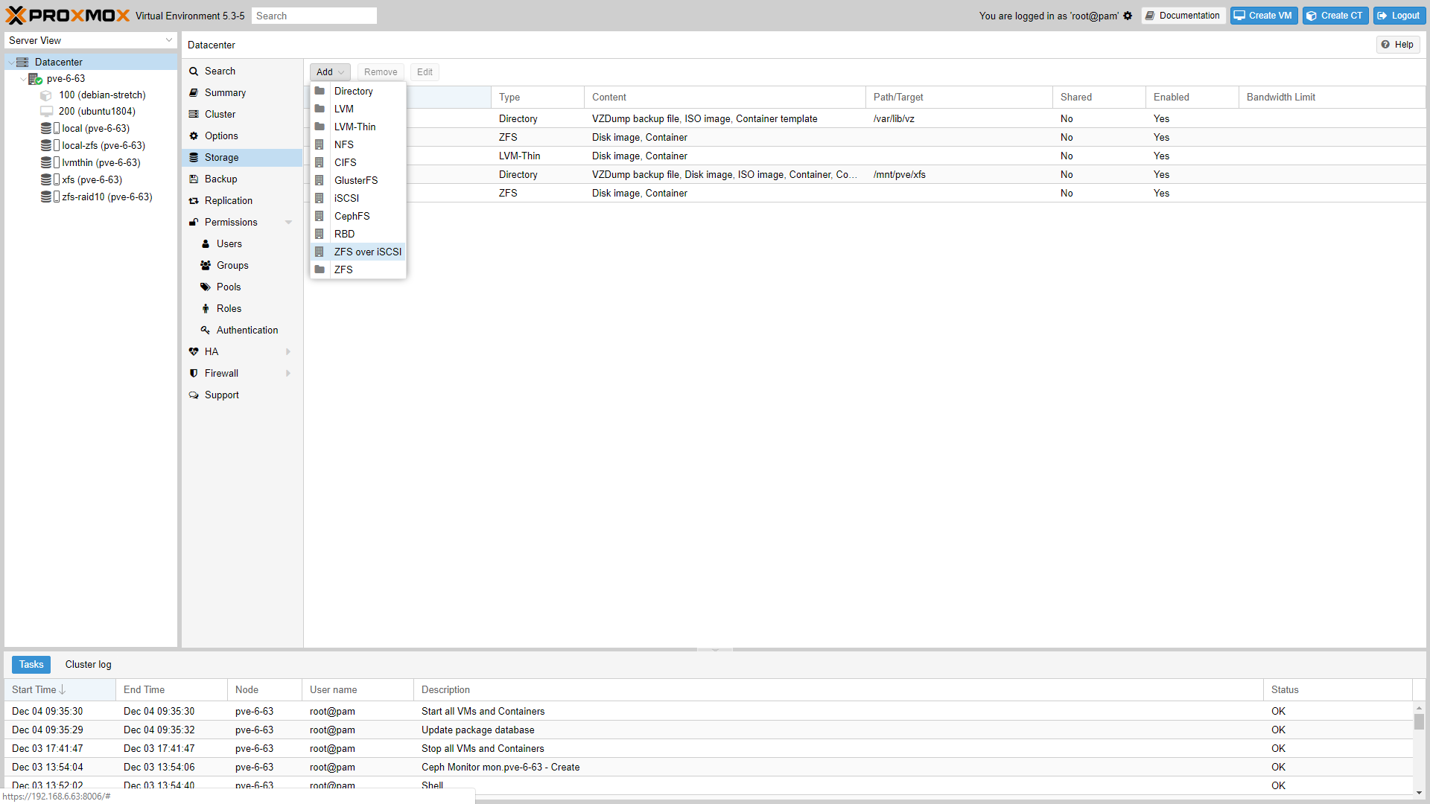
Task: Expand the HA submenu arrow
Action: point(288,351)
